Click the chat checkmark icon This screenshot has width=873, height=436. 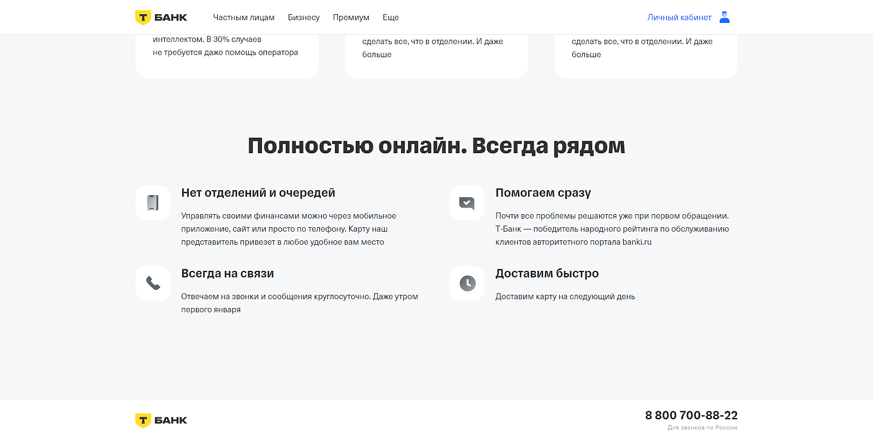coord(467,203)
